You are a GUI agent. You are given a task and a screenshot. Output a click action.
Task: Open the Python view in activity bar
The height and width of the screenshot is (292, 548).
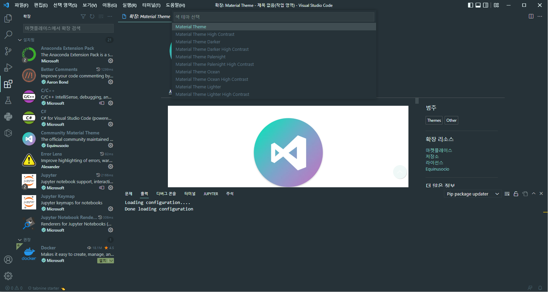pyautogui.click(x=8, y=117)
